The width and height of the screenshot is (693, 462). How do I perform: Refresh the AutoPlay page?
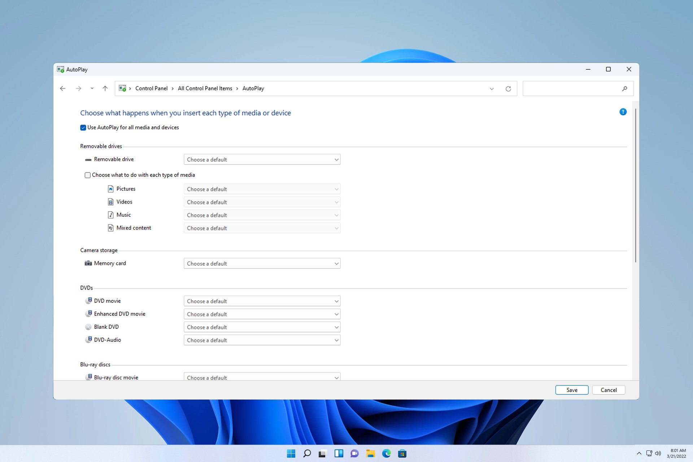(508, 89)
